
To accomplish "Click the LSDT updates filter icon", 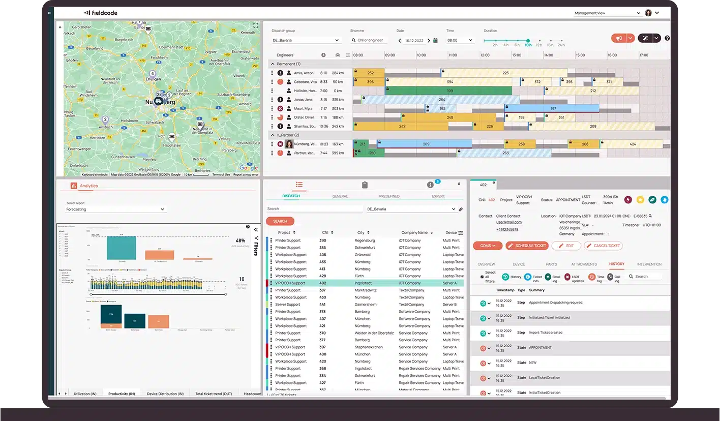I will [x=567, y=276].
